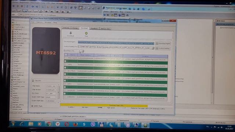Switch to the Readback tab

pos(94,29)
